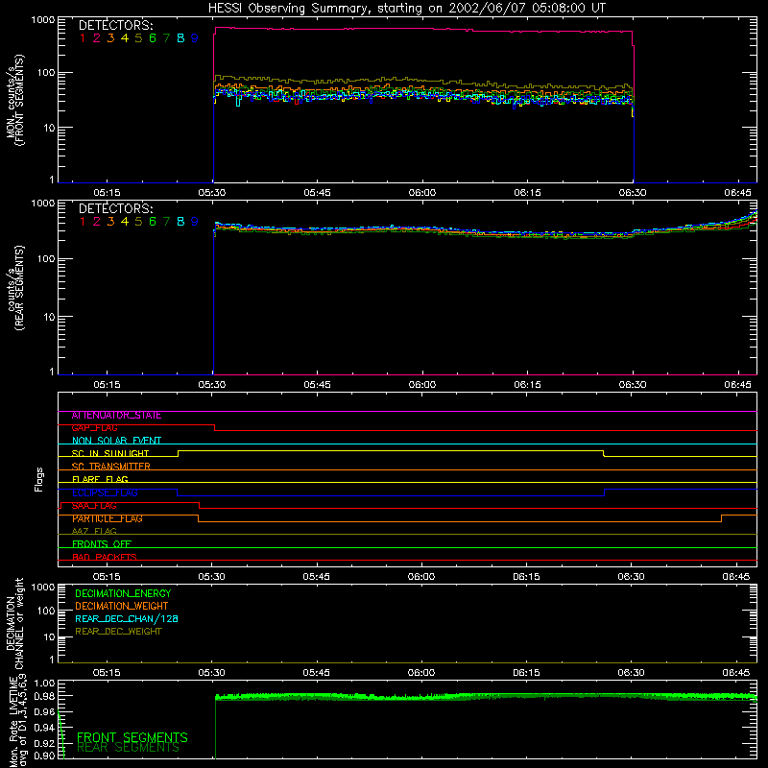768x768 pixels.
Task: Click 05:30 tick under the front segments plot
Action: (x=212, y=193)
